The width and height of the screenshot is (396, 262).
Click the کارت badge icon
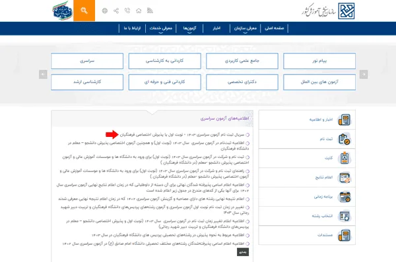(345, 158)
